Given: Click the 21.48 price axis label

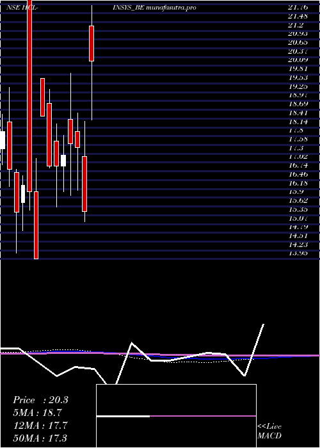Looking at the screenshot, I should coord(298,16).
